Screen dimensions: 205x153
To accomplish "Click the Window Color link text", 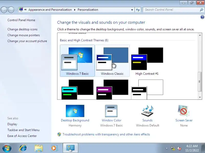I will (111, 120).
